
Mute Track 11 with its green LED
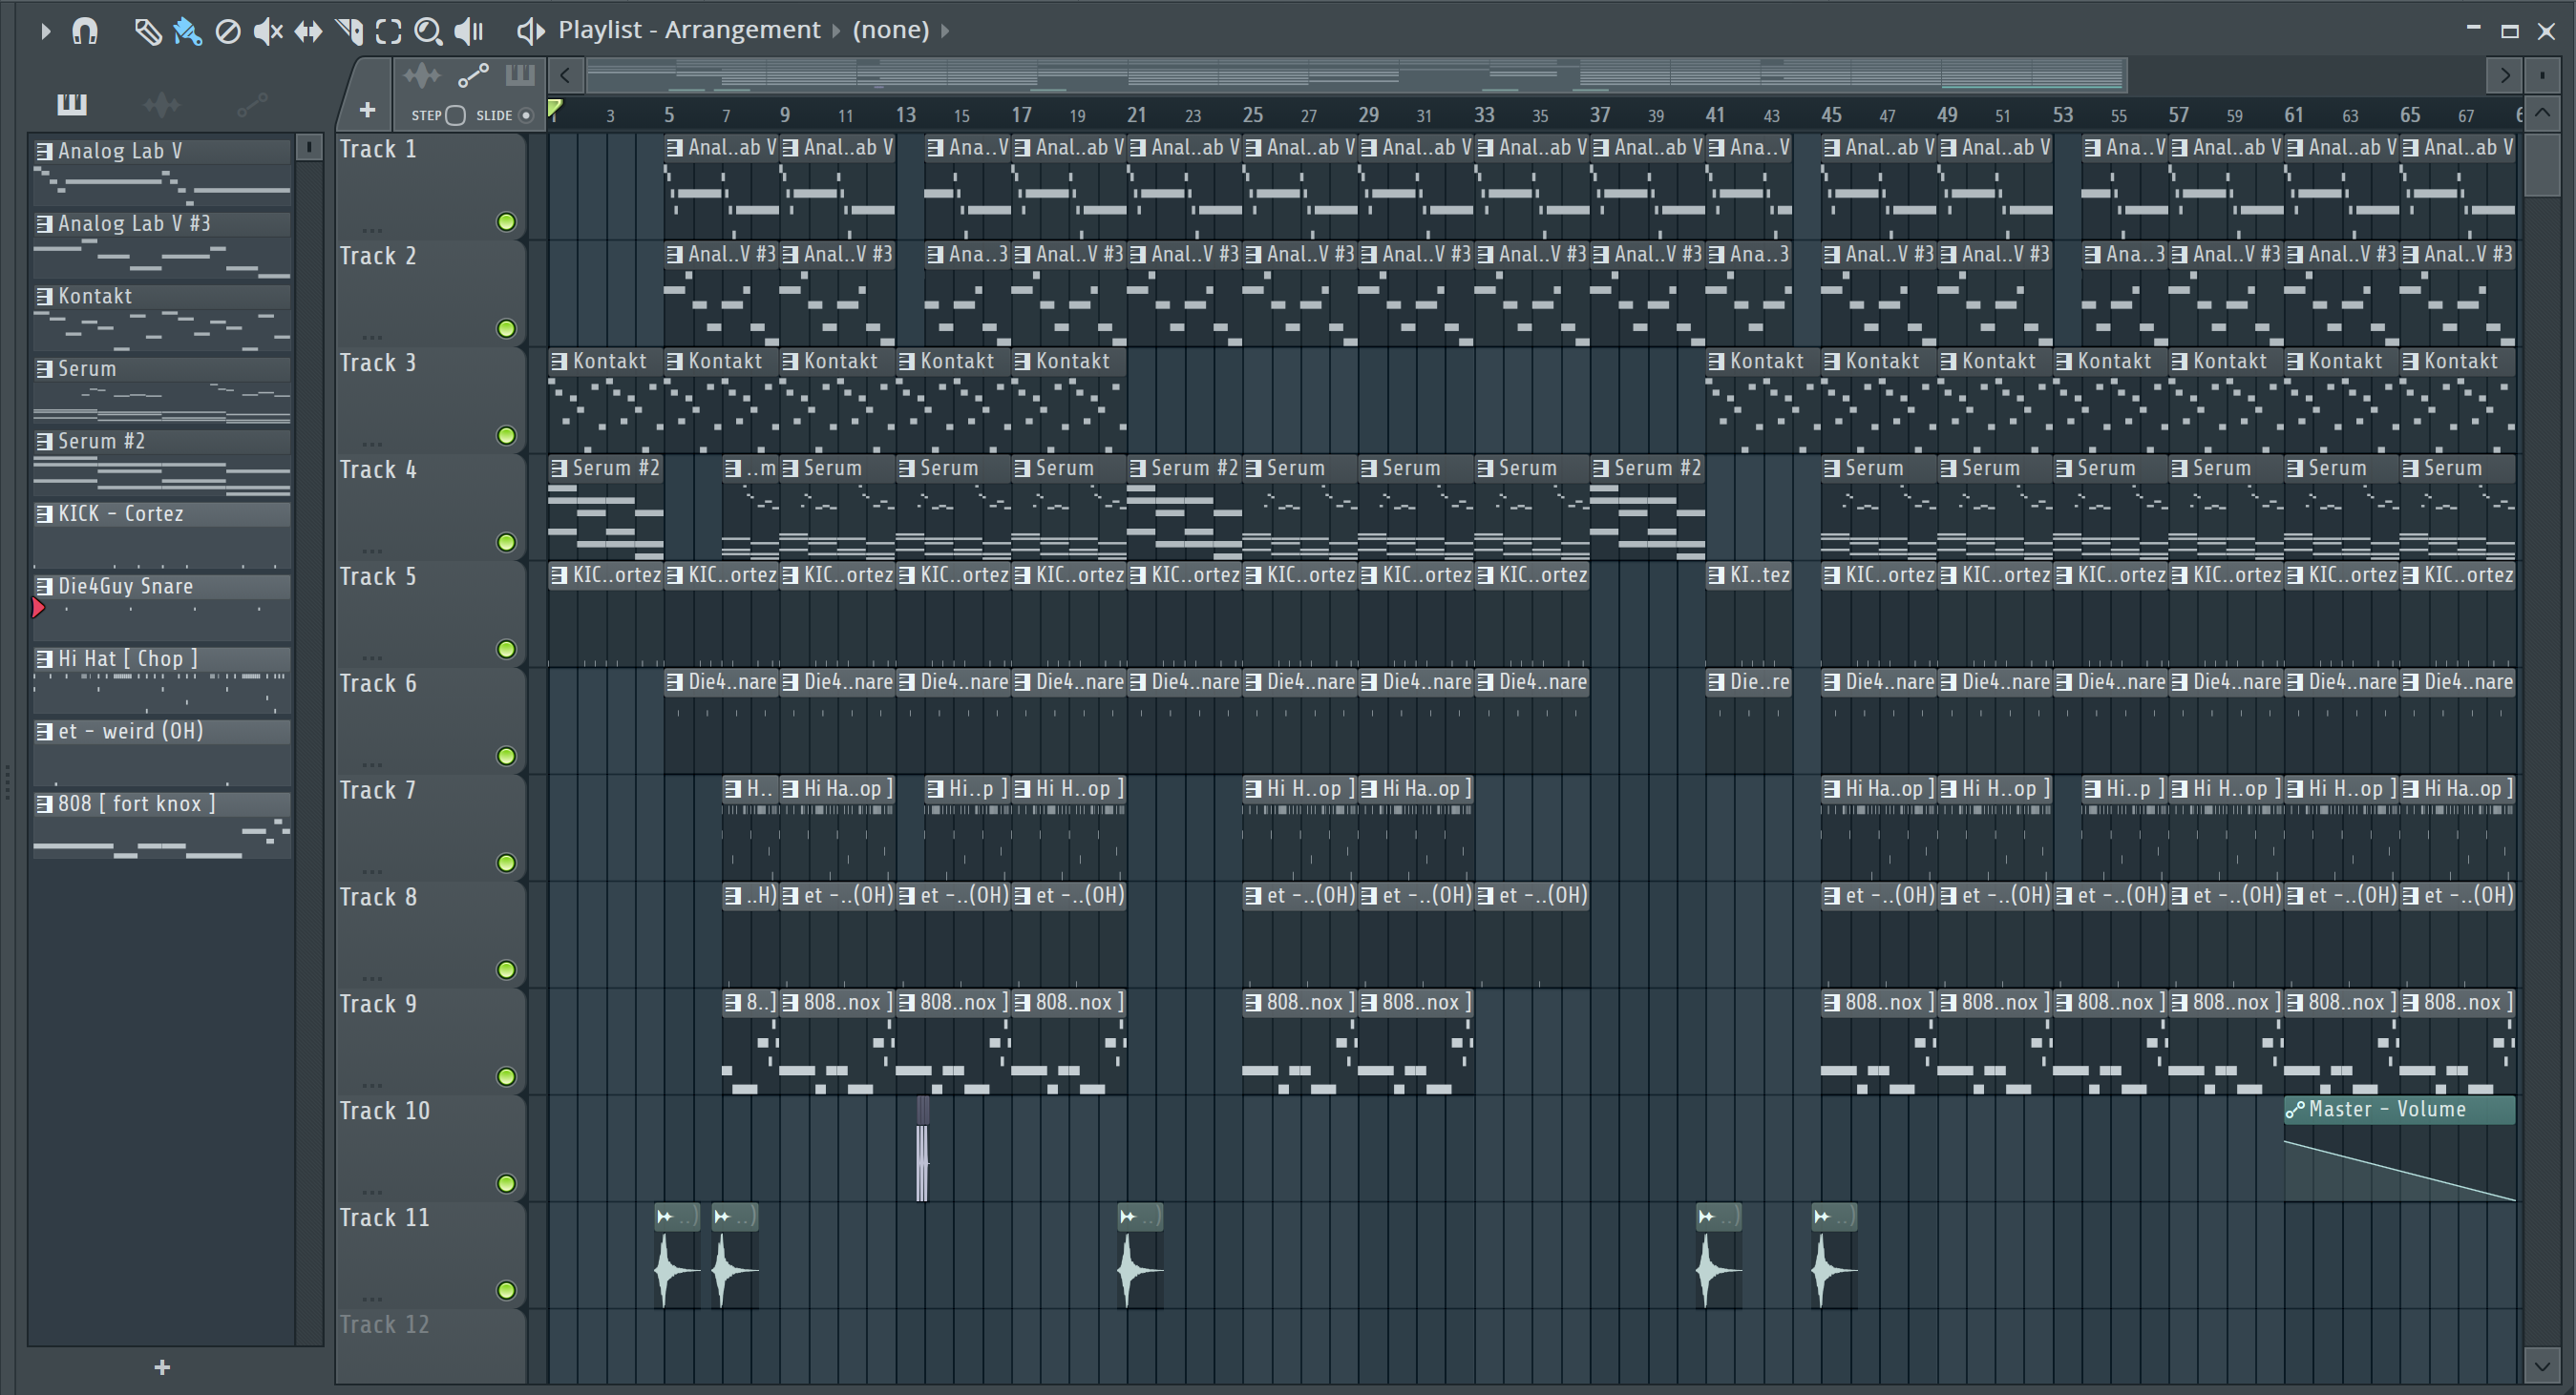click(507, 1291)
